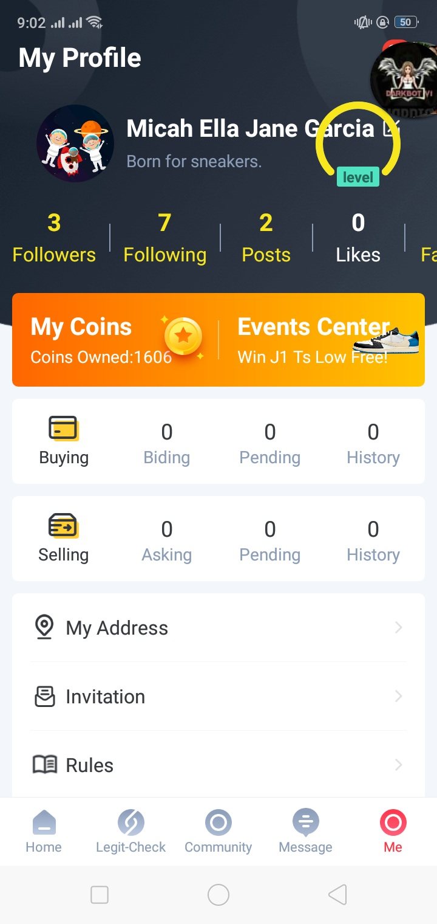Tap the Selling card icon
The height and width of the screenshot is (924, 437).
63,526
